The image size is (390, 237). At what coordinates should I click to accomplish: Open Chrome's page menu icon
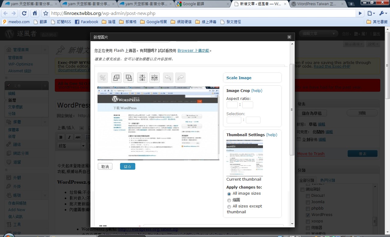tap(370, 13)
